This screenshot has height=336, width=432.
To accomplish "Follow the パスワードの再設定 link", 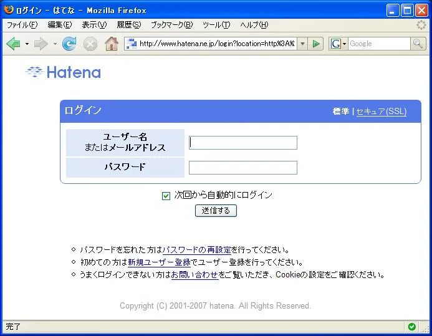I will click(x=197, y=250).
